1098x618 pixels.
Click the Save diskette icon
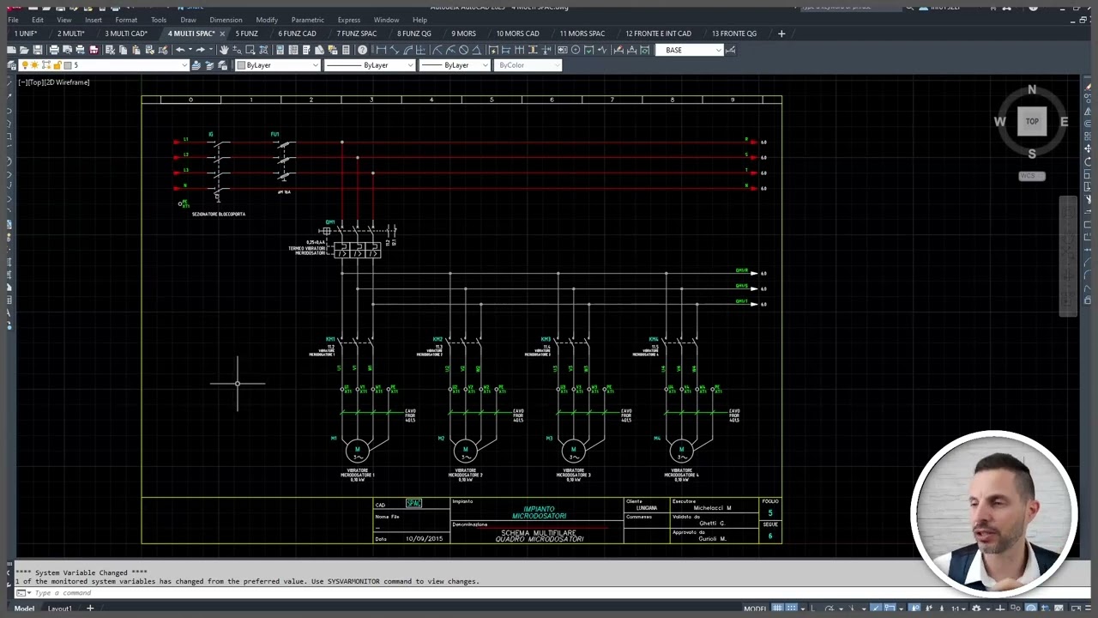[38, 50]
